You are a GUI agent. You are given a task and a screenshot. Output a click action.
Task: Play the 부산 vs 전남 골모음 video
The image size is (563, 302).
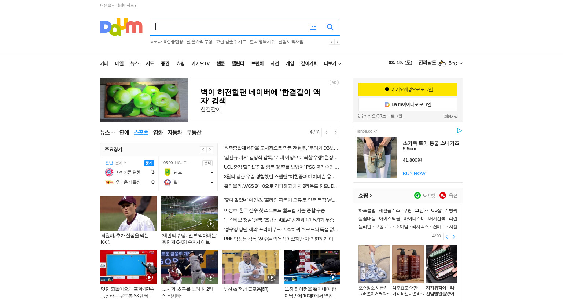point(251,267)
